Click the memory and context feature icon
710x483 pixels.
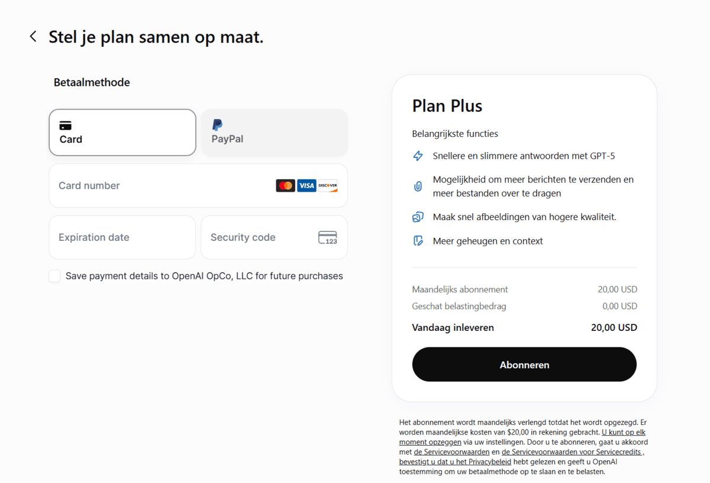point(418,241)
